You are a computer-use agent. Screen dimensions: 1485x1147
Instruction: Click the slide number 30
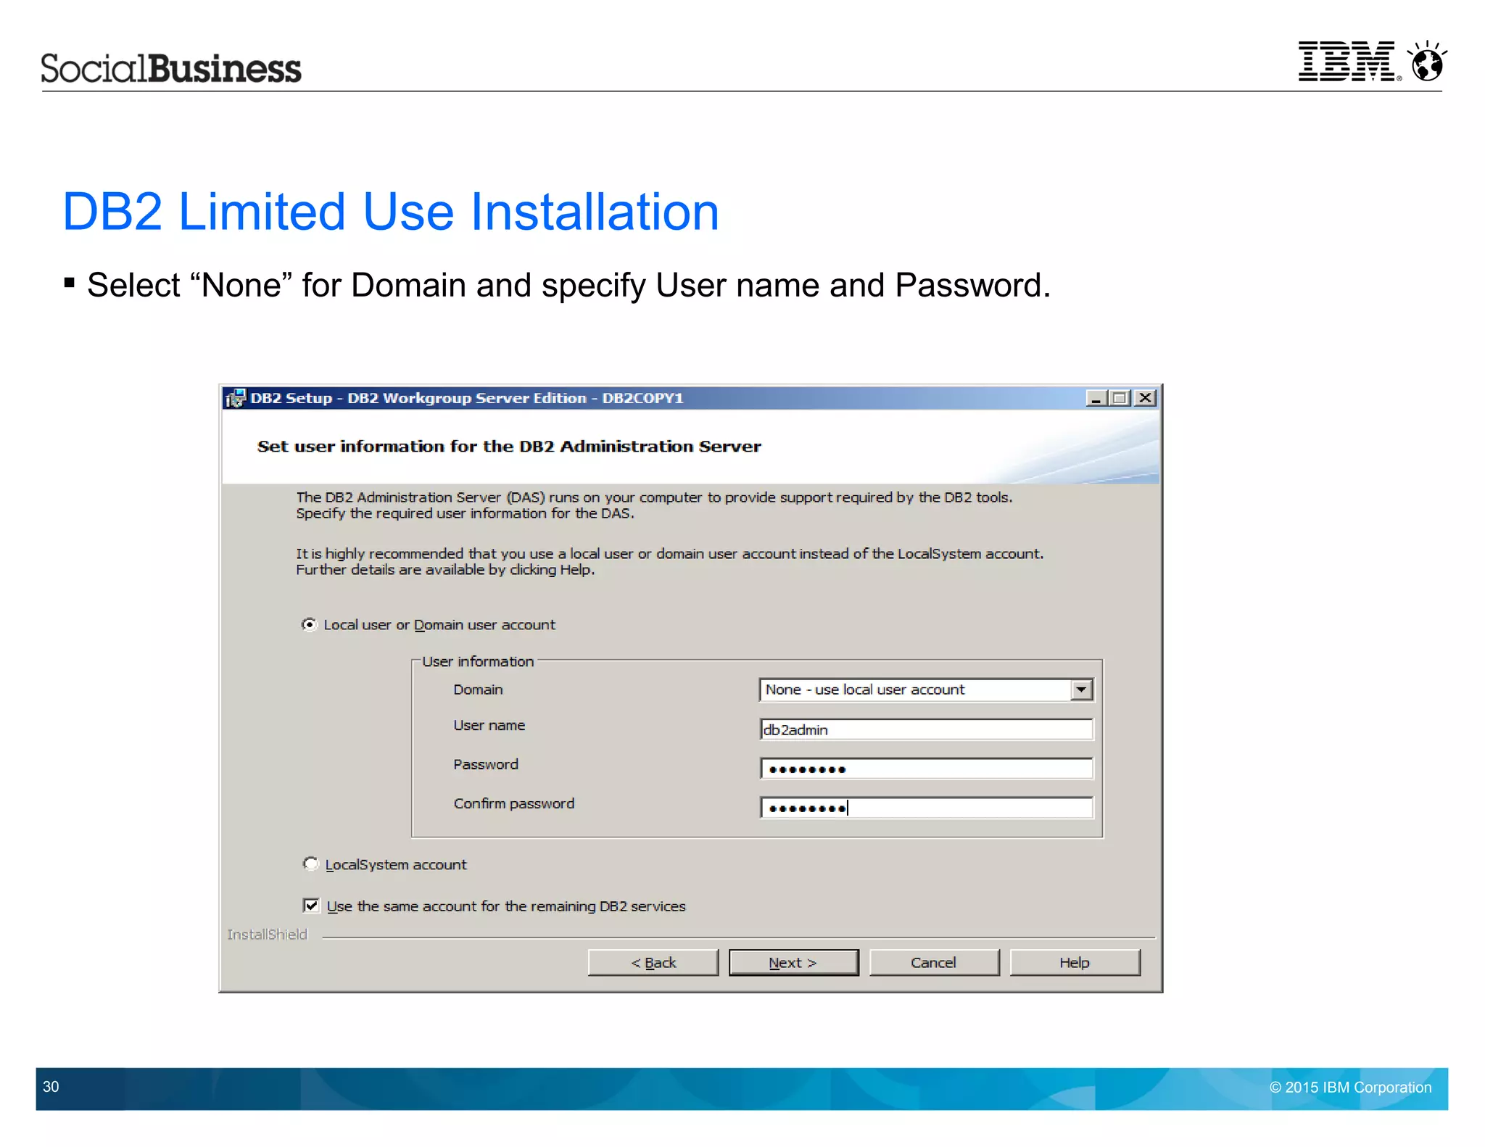point(51,1087)
